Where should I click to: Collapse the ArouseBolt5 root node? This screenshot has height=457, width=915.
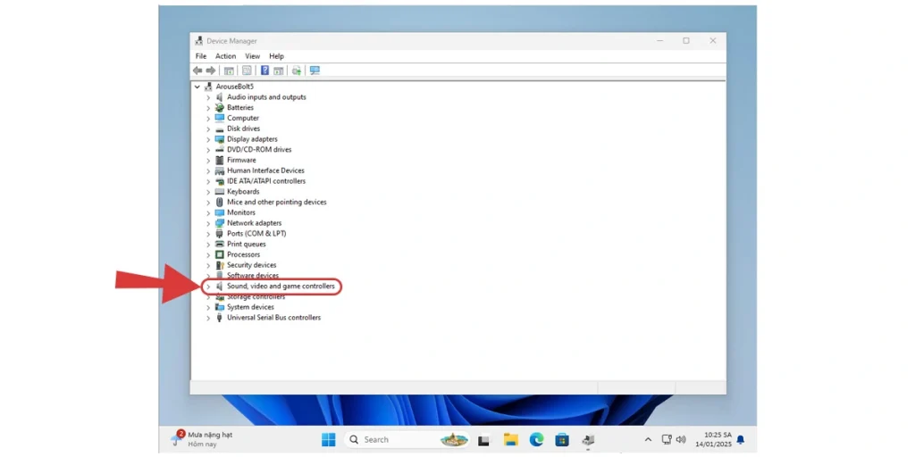pos(197,87)
